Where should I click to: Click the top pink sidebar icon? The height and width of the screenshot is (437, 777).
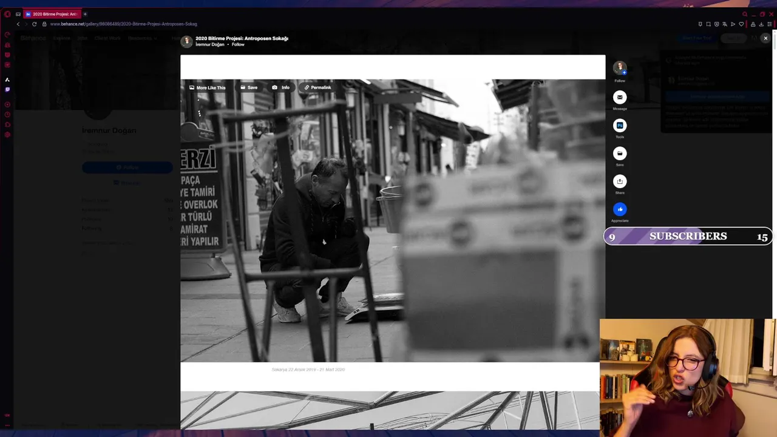pos(7,35)
